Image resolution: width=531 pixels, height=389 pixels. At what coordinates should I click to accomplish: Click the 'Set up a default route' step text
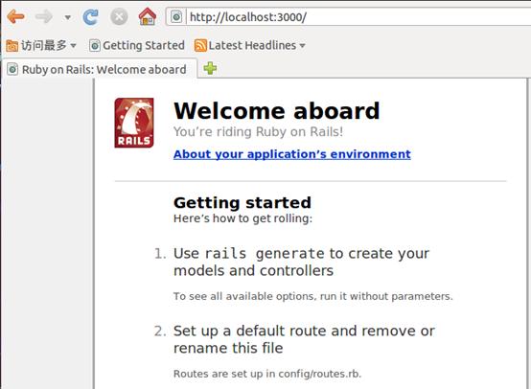coord(304,339)
